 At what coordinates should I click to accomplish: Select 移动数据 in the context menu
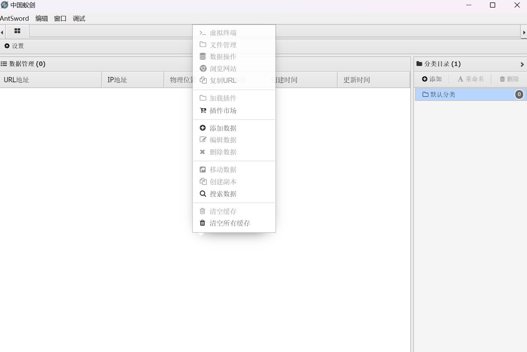[x=234, y=170]
